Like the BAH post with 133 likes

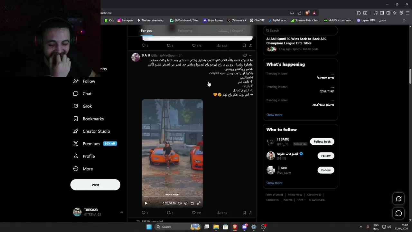click(x=196, y=213)
